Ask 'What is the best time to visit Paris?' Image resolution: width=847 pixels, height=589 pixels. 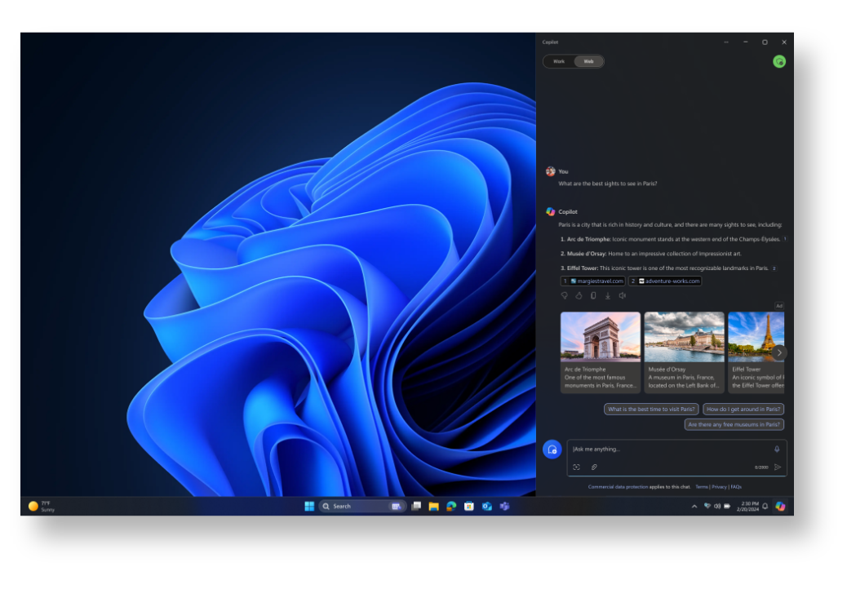pos(653,409)
